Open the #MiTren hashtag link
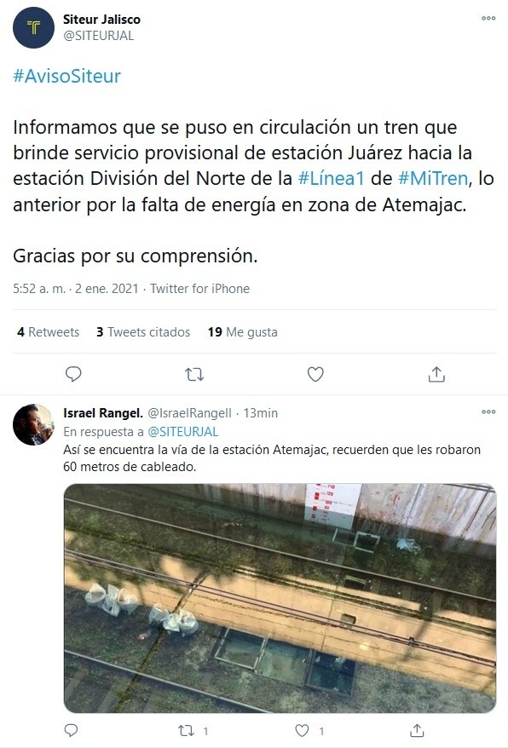Screen dimensions: 508x748 pyautogui.click(x=432, y=178)
